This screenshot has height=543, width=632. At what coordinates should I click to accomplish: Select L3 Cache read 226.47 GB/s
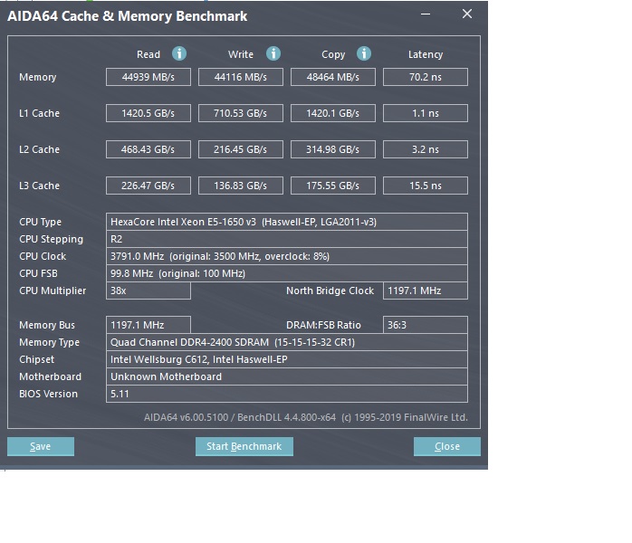click(x=148, y=186)
